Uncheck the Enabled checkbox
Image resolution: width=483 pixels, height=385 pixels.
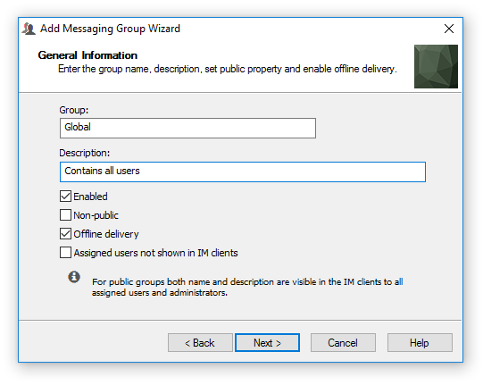(65, 196)
